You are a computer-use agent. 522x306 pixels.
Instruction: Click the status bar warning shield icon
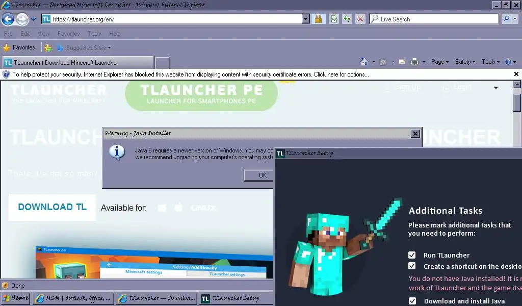tap(5, 286)
